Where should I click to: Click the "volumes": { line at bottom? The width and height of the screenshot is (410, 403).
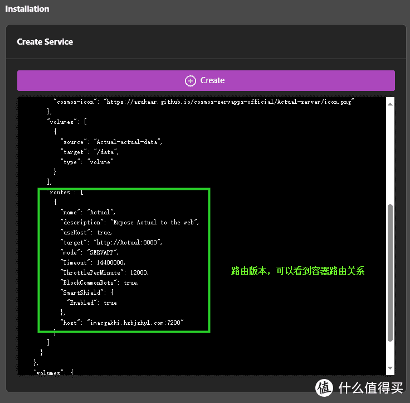pyautogui.click(x=53, y=373)
